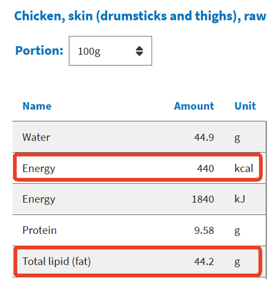Click the 1840 kJ amount value

pos(203,199)
